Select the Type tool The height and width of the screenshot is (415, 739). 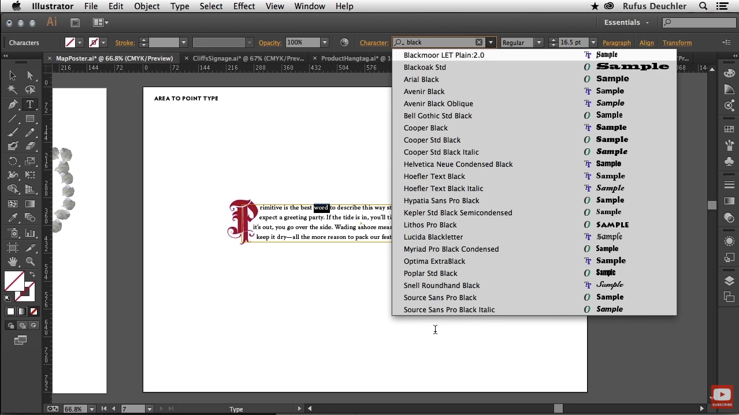tap(30, 104)
